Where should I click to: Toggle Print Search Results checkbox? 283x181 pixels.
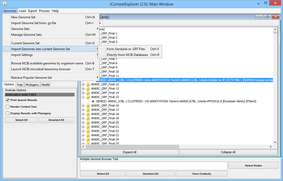tap(8, 100)
